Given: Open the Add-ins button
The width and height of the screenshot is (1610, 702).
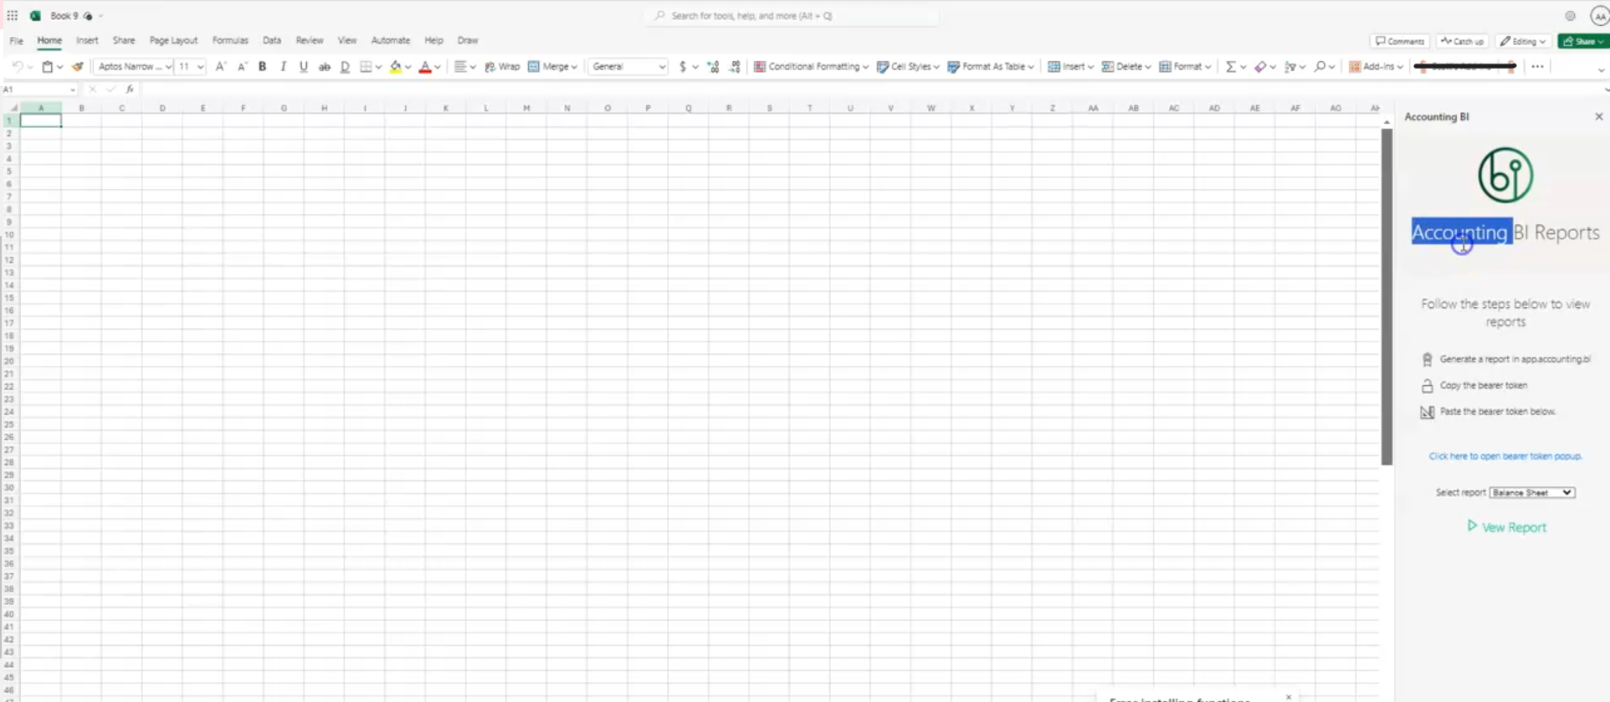Looking at the screenshot, I should [1376, 67].
